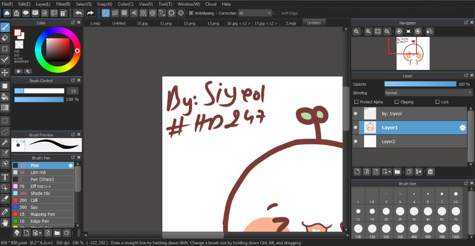Select the Text tool
Screen dimensions: 475x246
pyautogui.click(x=5, y=177)
